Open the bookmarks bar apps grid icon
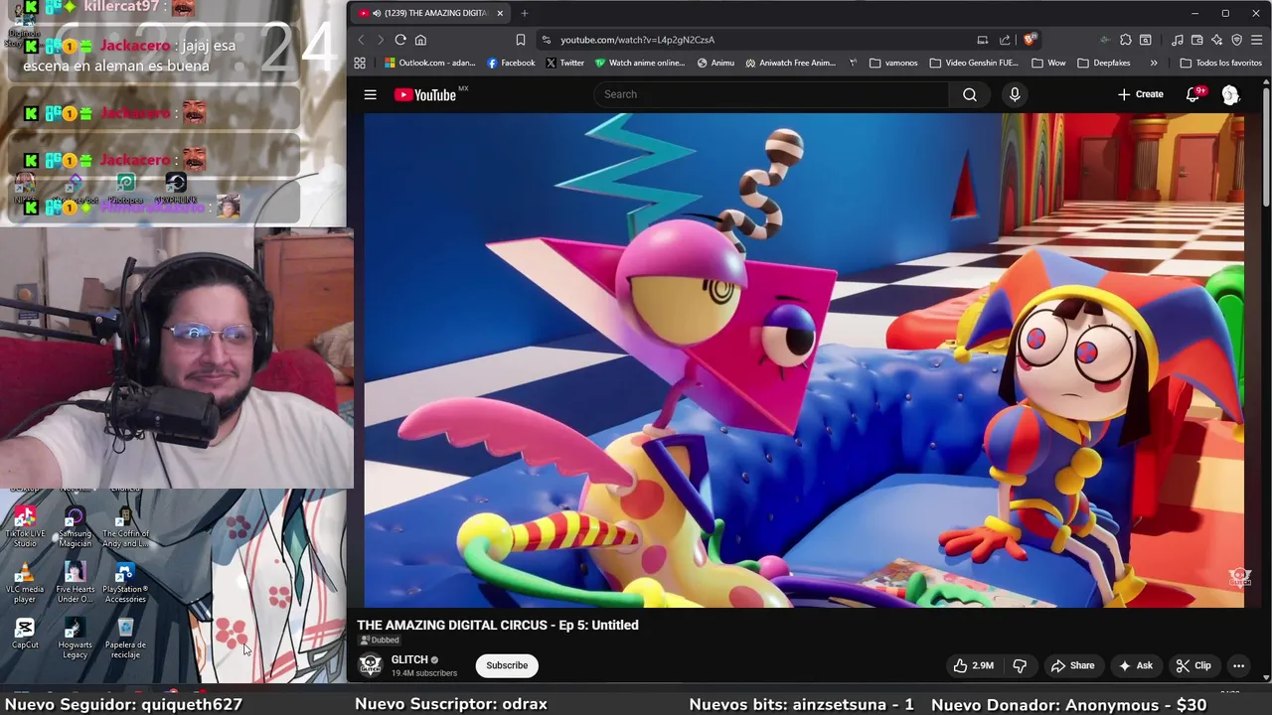 click(x=360, y=63)
